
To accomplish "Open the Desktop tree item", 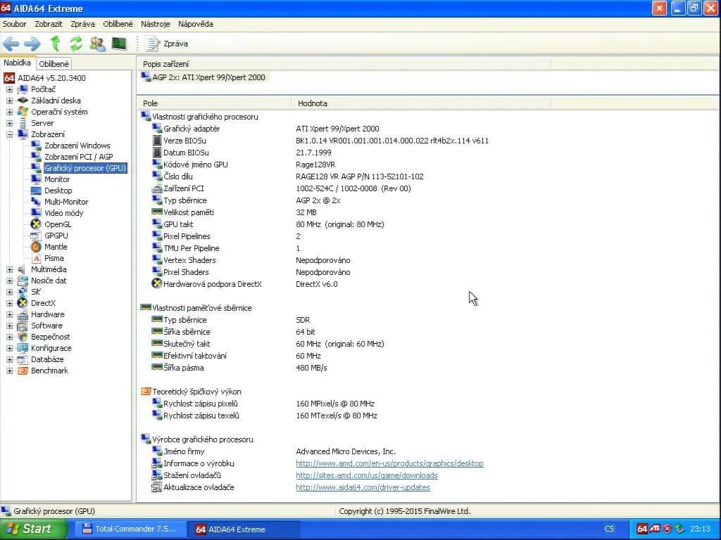I will (58, 191).
